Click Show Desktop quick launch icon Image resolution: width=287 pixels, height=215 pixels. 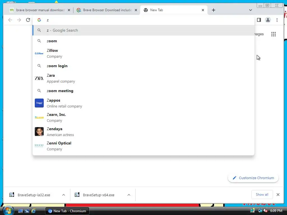tap(20, 211)
